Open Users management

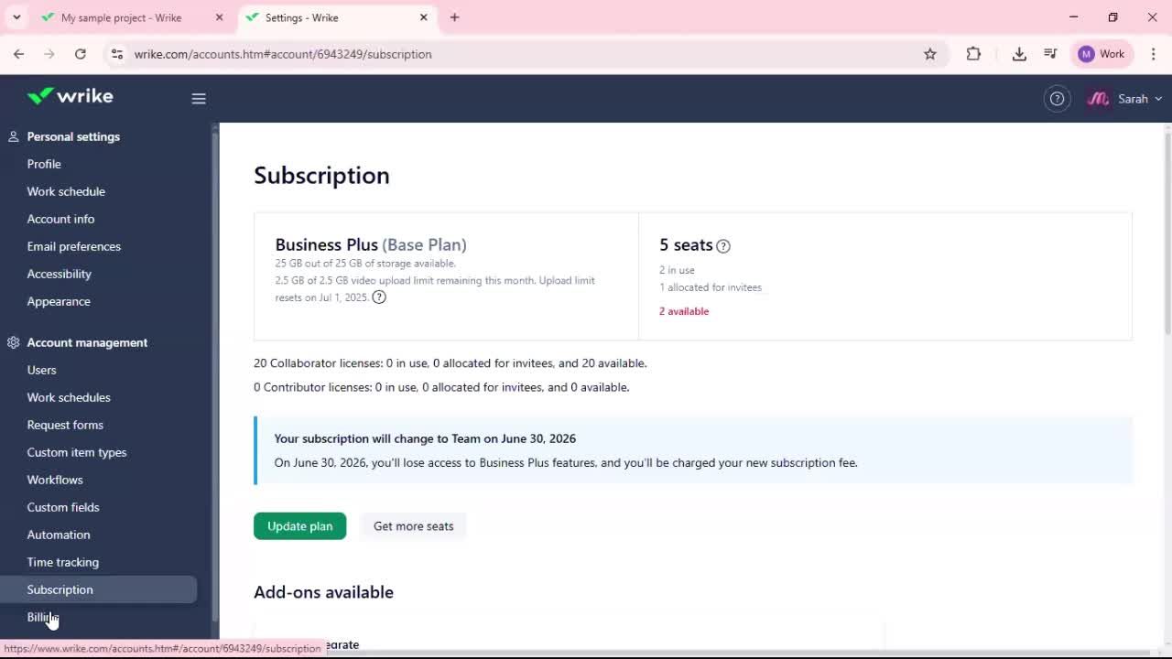[x=41, y=370]
